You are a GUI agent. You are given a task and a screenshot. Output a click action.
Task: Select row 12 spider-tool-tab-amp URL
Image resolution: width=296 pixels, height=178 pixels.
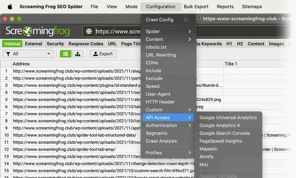64,149
